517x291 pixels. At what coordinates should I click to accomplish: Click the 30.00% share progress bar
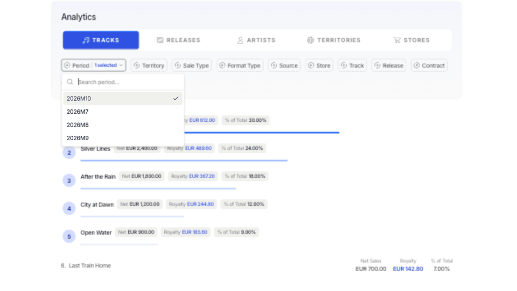[262, 133]
